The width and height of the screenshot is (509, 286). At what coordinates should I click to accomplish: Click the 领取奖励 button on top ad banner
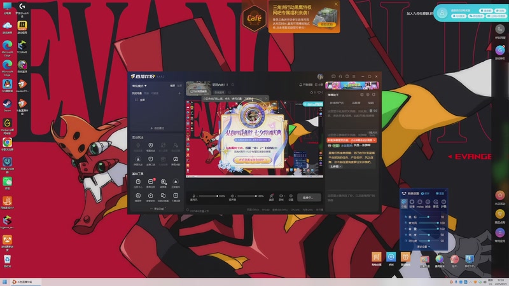tap(326, 24)
